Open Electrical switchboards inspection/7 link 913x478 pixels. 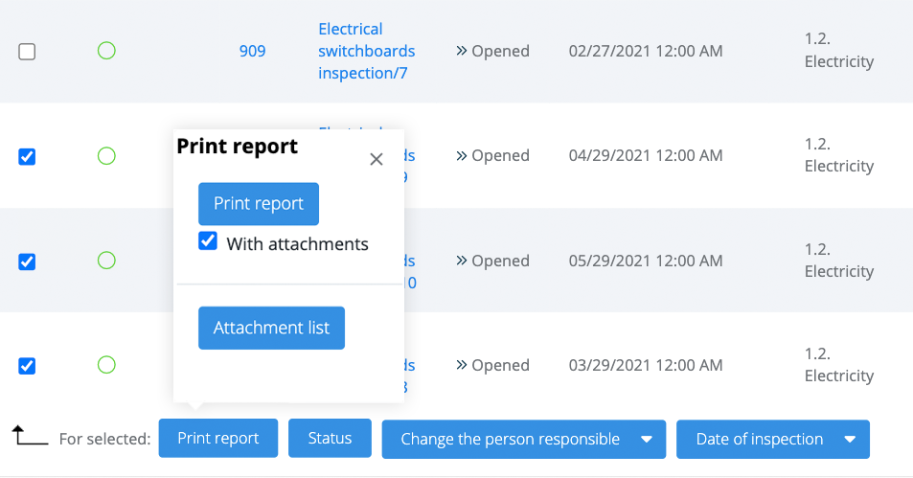pos(366,51)
